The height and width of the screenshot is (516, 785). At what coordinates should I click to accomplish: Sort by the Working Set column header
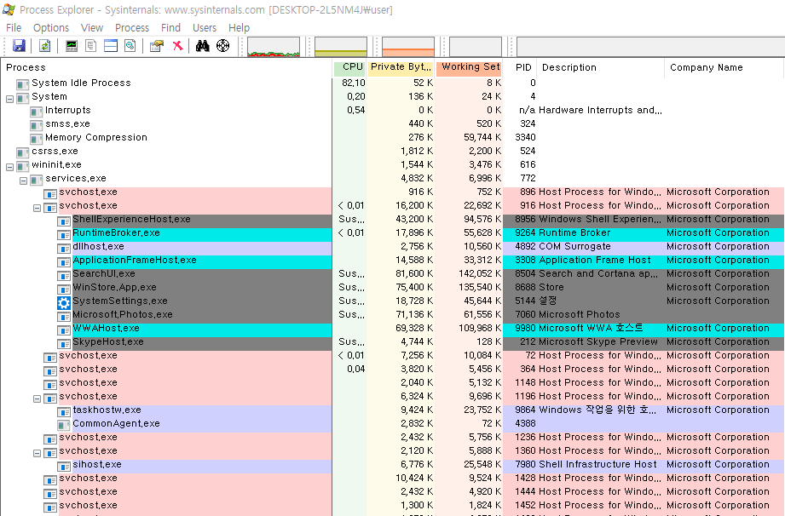(x=469, y=67)
